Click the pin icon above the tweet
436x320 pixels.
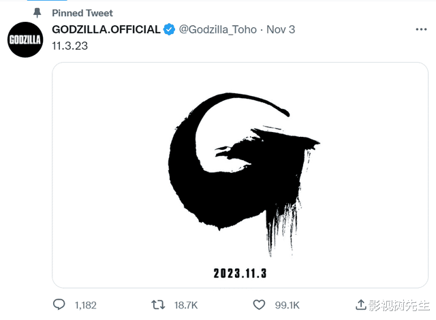pyautogui.click(x=37, y=13)
